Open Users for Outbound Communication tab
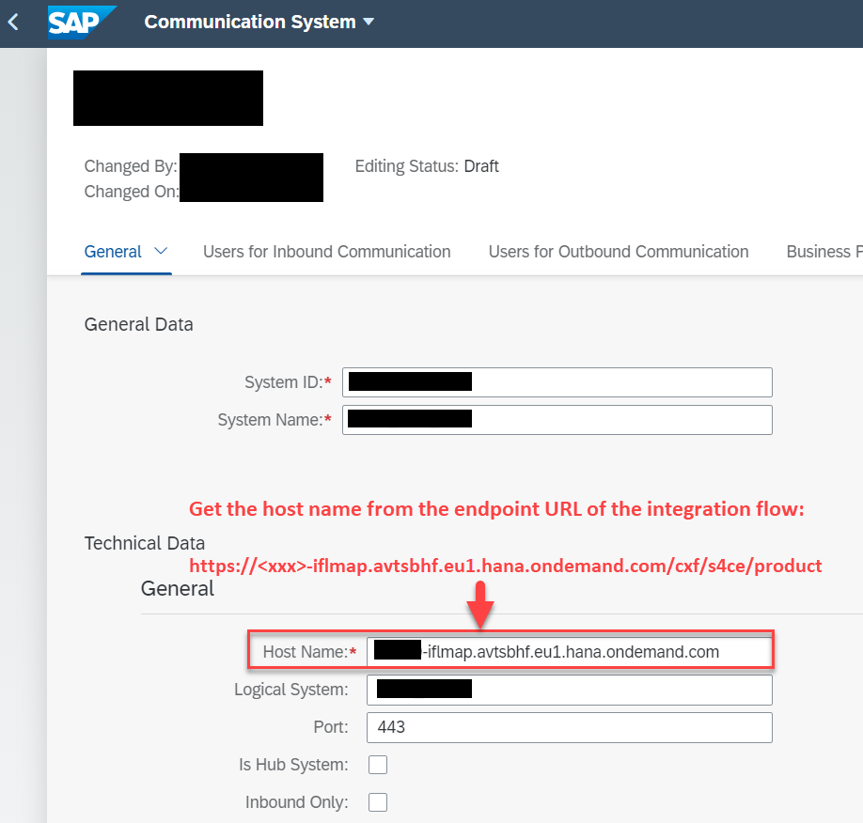 click(x=619, y=252)
